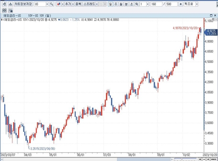Click the current value tag 4.9275
This screenshot has width=218, height=161.
point(211,32)
